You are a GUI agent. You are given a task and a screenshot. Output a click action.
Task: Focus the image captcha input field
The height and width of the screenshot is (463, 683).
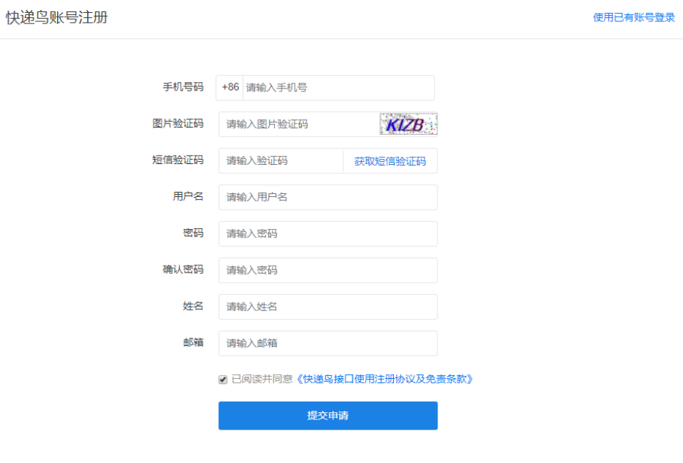point(299,124)
